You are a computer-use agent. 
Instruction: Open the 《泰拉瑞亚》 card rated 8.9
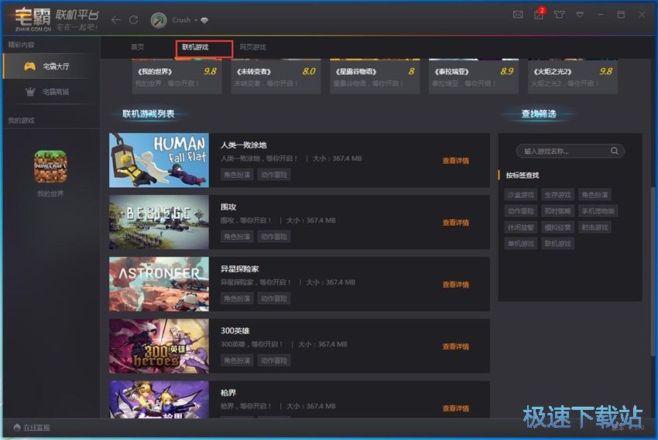click(474, 77)
